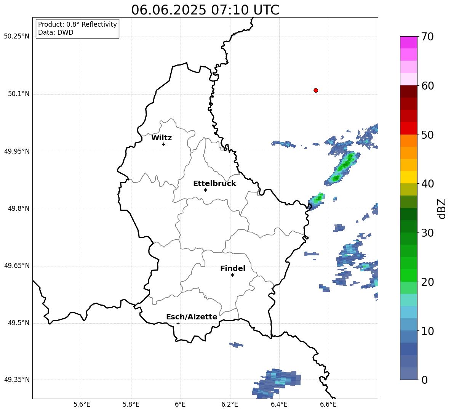451x412 pixels.
Task: Click the 49.8°N latitude label
Action: (x=19, y=208)
